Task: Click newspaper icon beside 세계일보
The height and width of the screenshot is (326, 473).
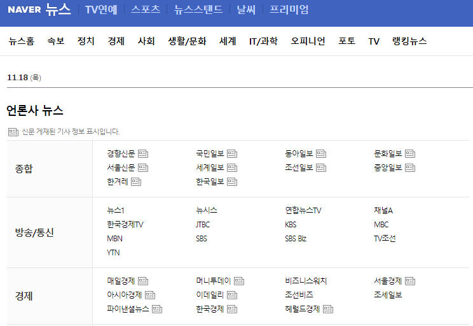Action: [x=232, y=167]
